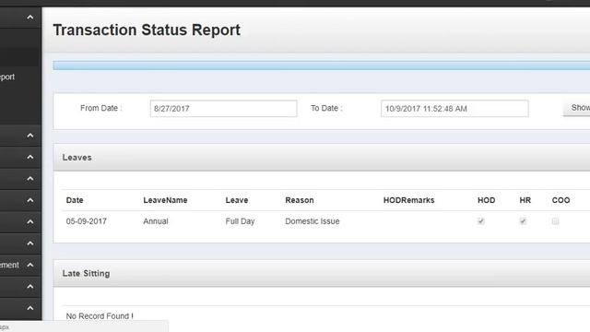Collapse the topmost sidebar menu chevron
Image resolution: width=590 pixels, height=332 pixels.
click(x=30, y=18)
